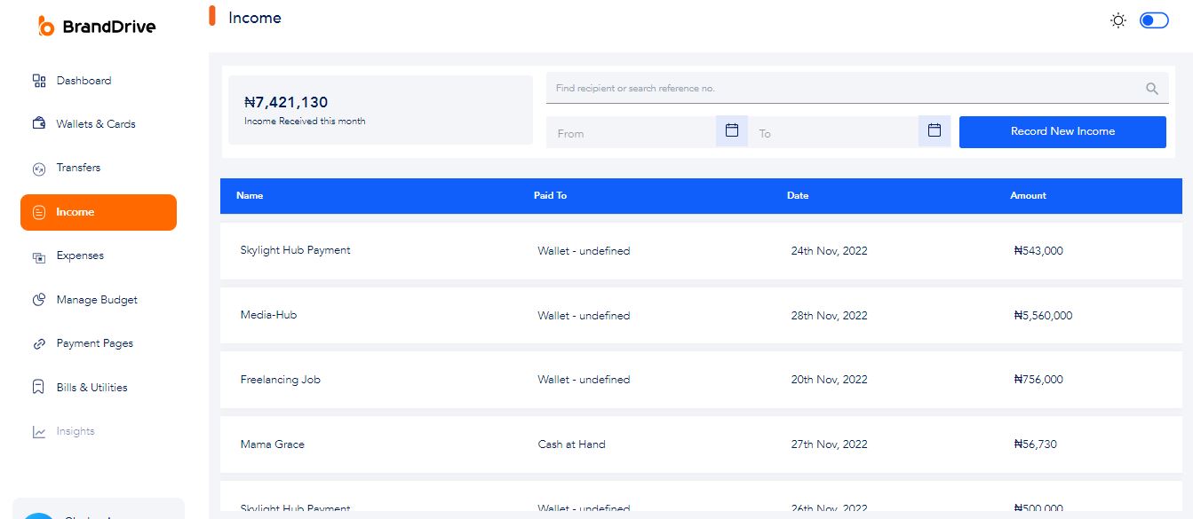
Task: Open Wallets & Cards menu item
Action: coord(96,124)
